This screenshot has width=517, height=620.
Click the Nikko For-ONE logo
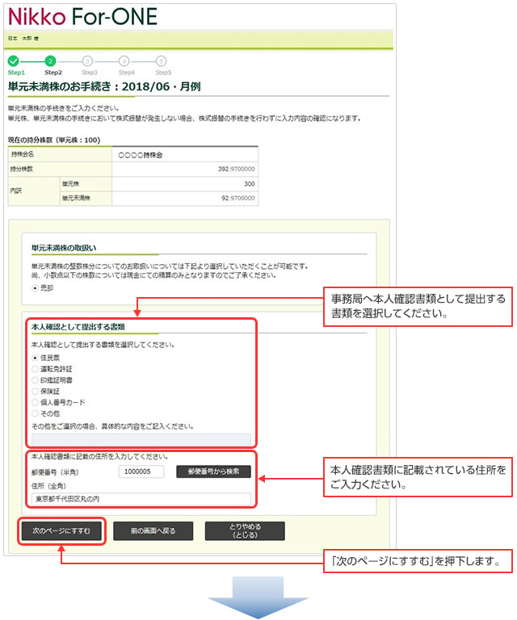coord(82,16)
